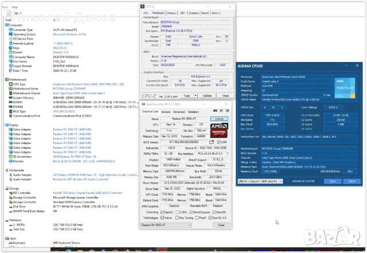Switch to the Bench tab in CPU-Z
367x253 pixels.
[205, 13]
